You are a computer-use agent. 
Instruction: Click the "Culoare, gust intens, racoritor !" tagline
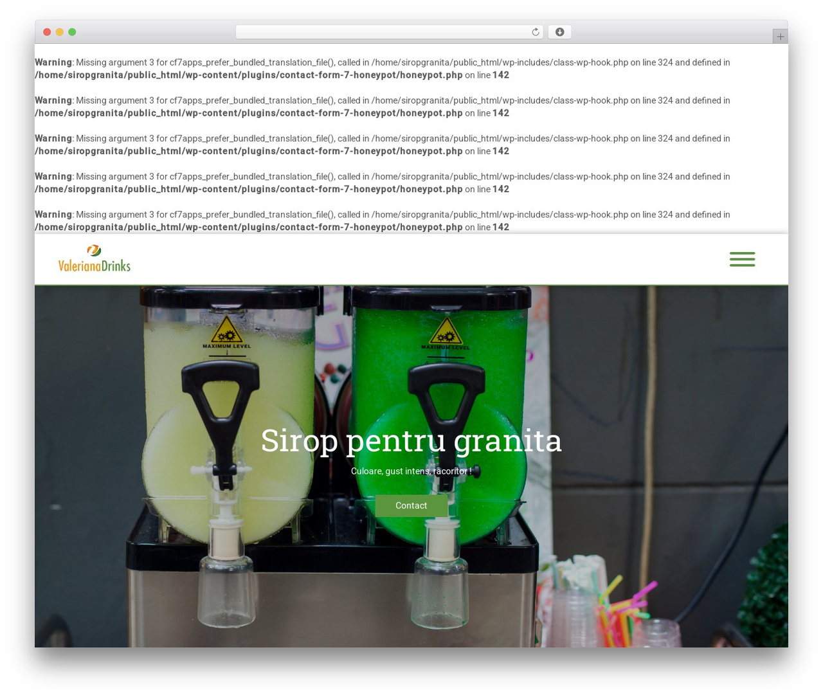point(411,471)
